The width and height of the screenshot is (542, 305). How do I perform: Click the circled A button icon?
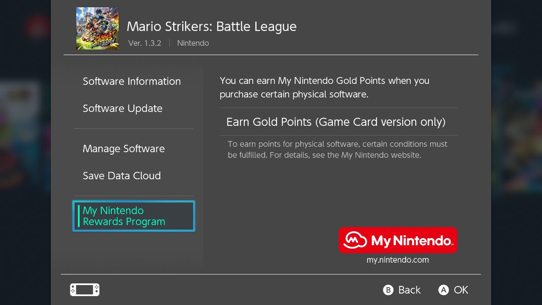pos(443,290)
